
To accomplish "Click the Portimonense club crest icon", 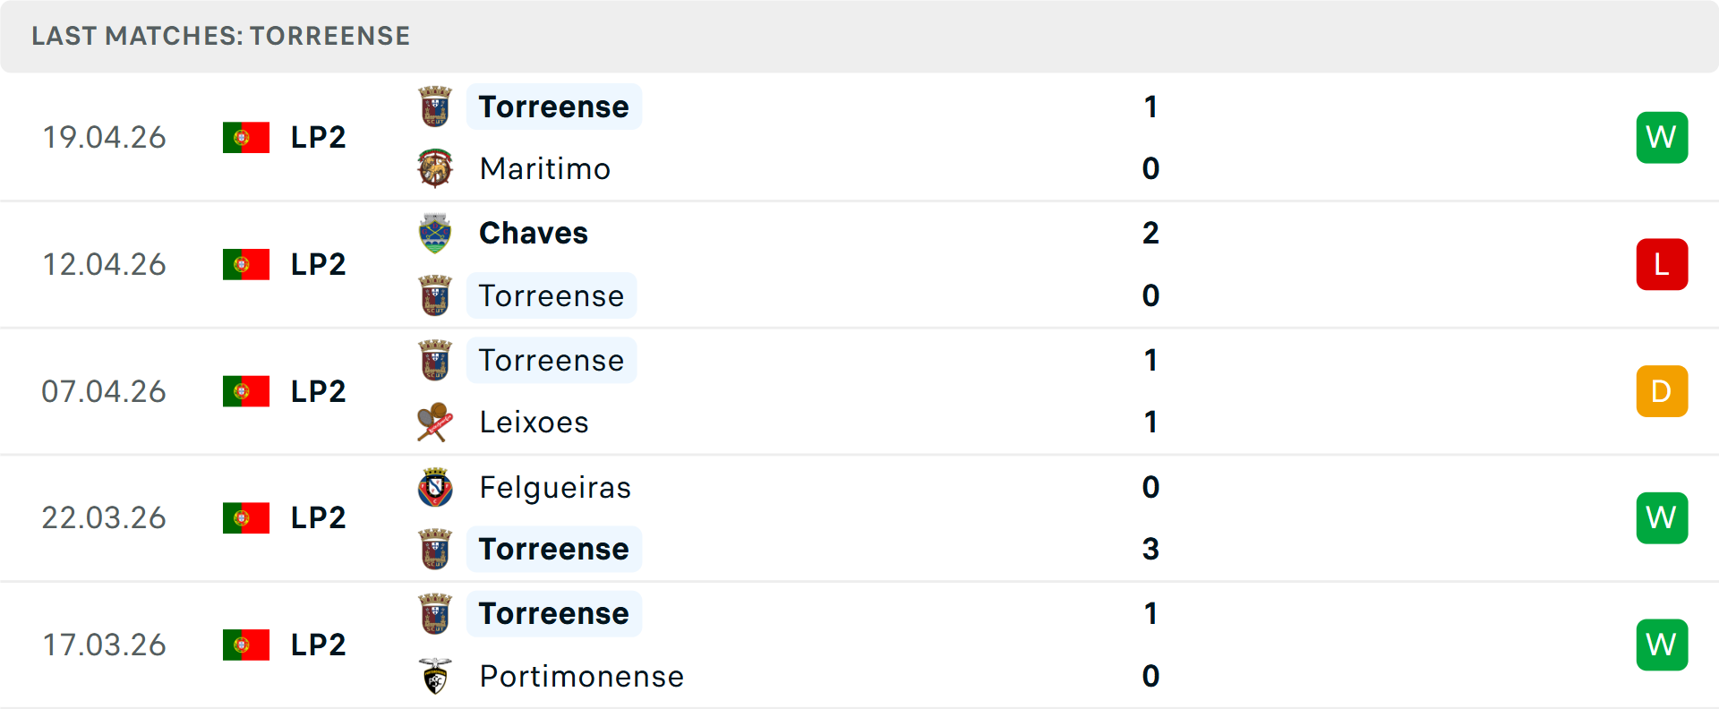I will click(435, 677).
